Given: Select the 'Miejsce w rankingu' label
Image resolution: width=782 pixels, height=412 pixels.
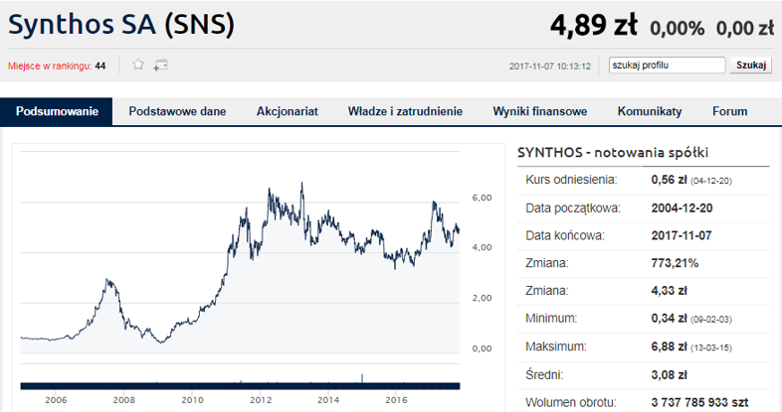Looking at the screenshot, I should coord(50,66).
